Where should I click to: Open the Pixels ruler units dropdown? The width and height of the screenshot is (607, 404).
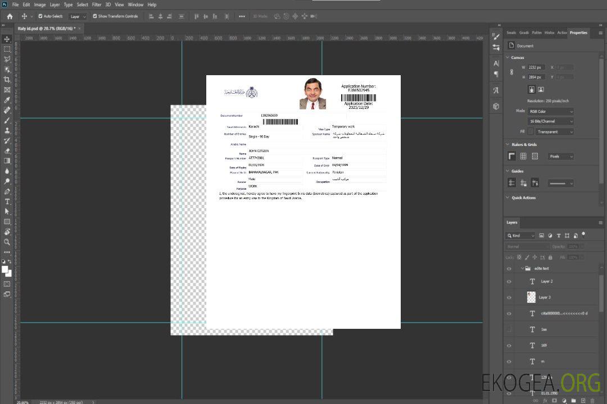point(561,157)
